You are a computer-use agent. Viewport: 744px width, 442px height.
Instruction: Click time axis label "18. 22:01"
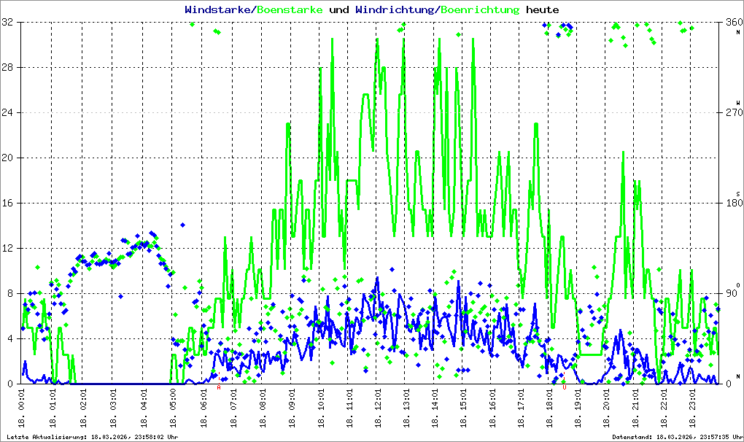663,408
